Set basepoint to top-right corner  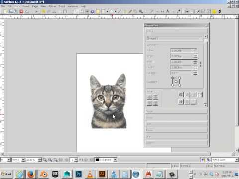pyautogui.click(x=179, y=78)
